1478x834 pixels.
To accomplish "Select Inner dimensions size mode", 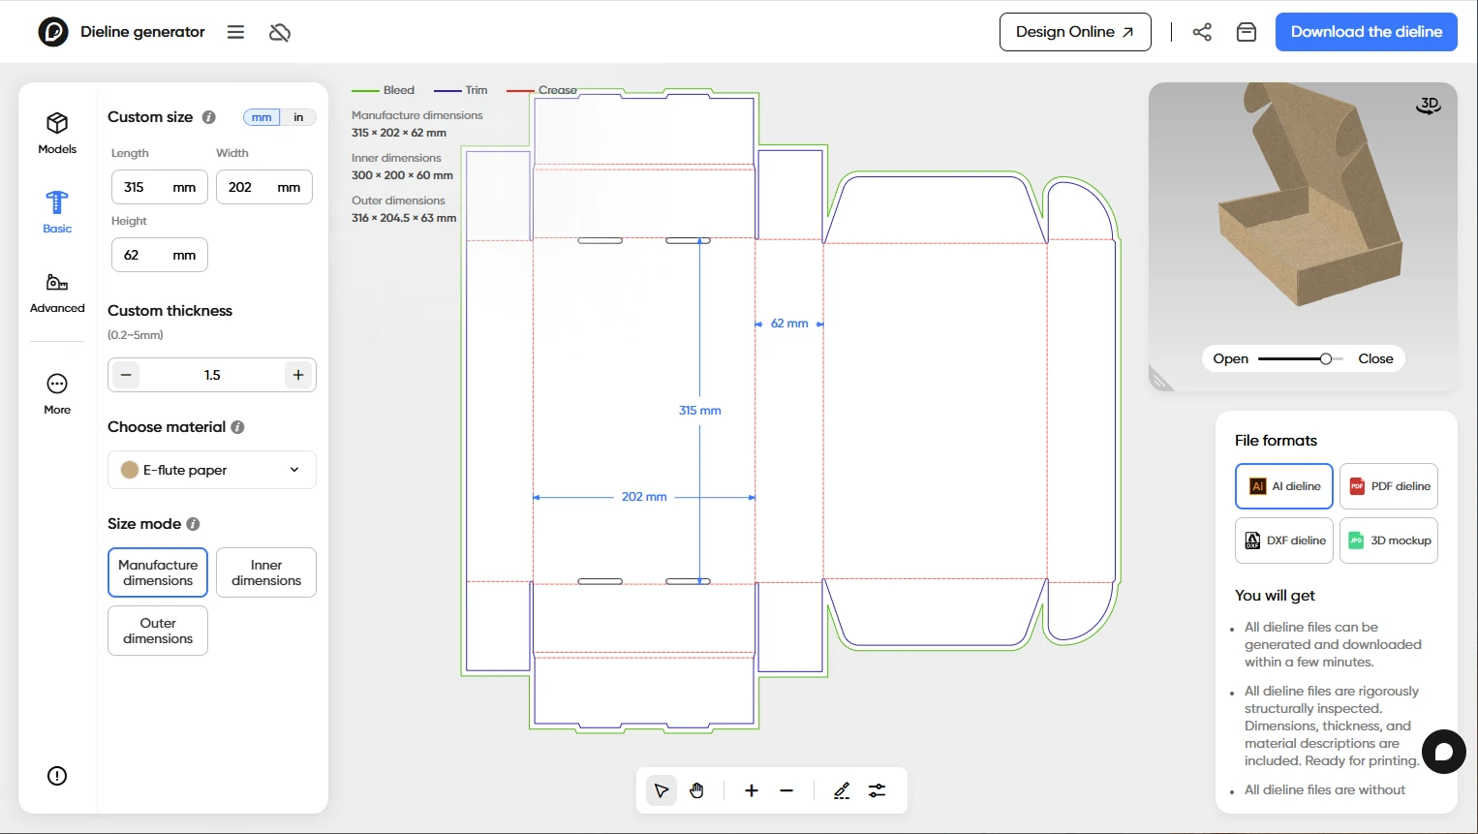I will [266, 572].
